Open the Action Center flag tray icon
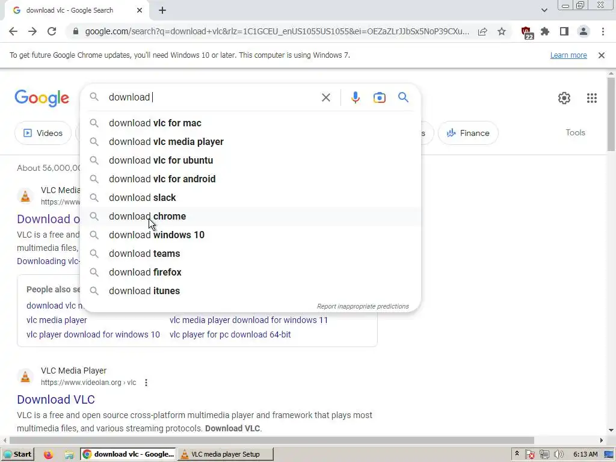 tap(529, 455)
